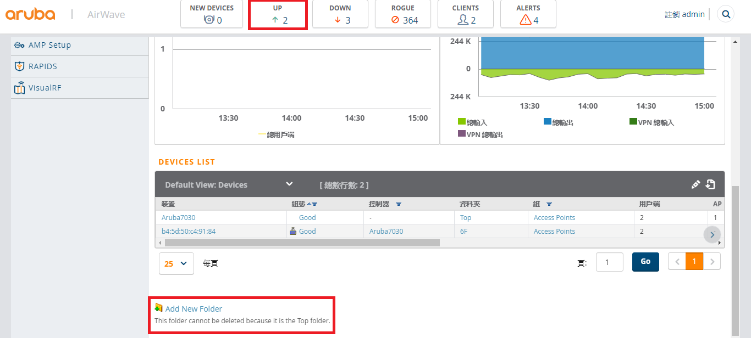
Task: Click the VisualRF map icon
Action: pos(20,88)
